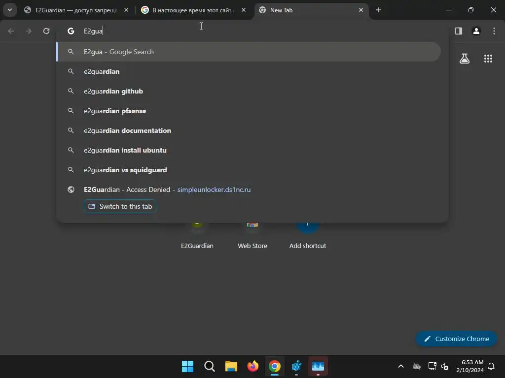This screenshot has width=505, height=378.
Task: Click Add shortcut
Action: tap(308, 236)
